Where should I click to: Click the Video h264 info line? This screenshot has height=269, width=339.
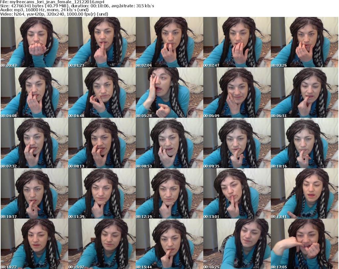[x=54, y=14]
